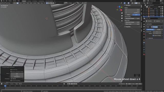Click the timeline play button

73,84
